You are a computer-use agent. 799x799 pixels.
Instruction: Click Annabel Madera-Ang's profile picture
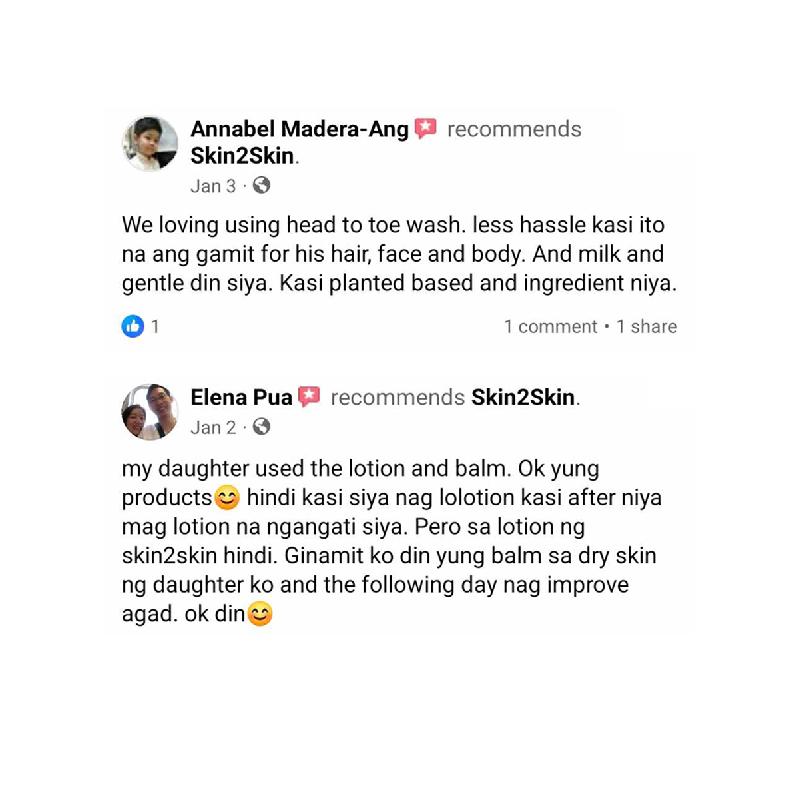[x=150, y=144]
